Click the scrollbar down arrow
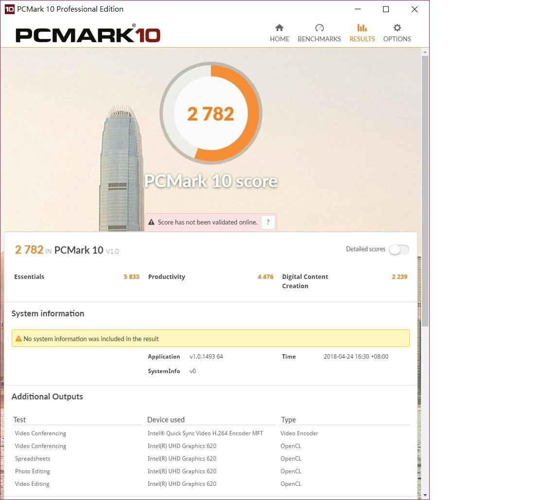Image resolution: width=560 pixels, height=500 pixels. tap(425, 495)
